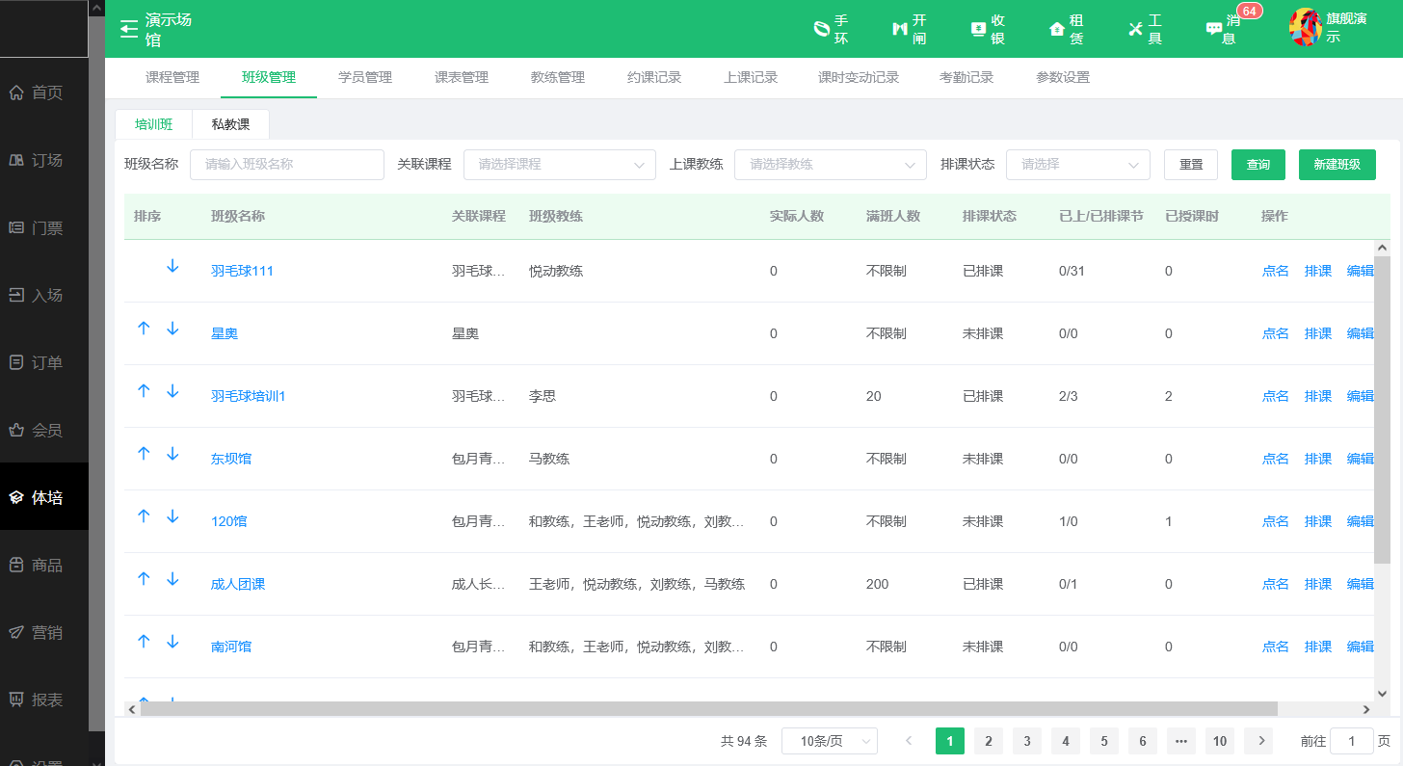1403x766 pixels.
Task: Open the 门票 section from the sidebar
Action: [44, 226]
